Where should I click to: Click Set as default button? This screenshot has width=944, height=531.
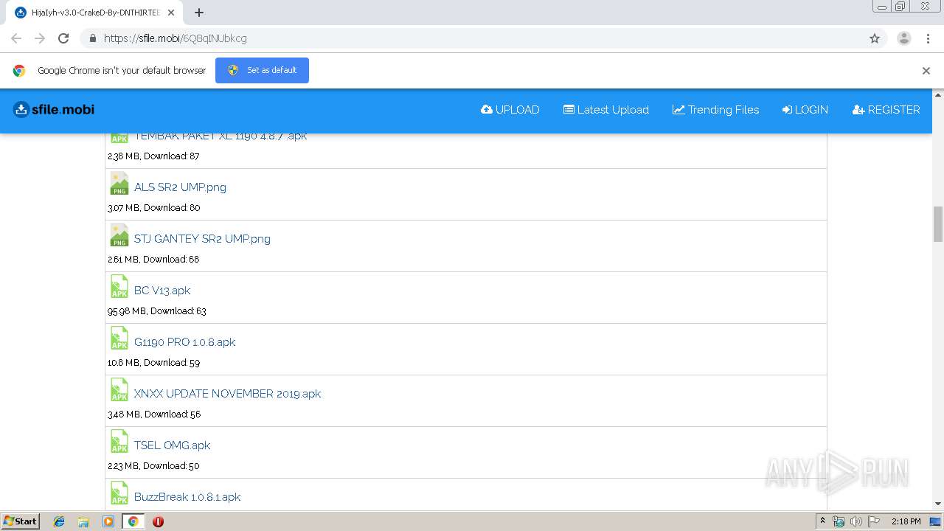(262, 70)
